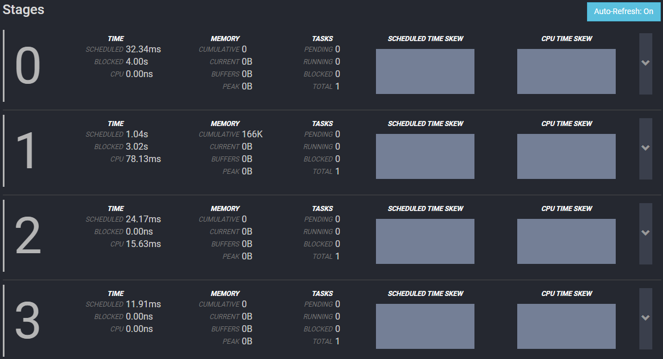The image size is (663, 359).
Task: Toggle the Auto-Refresh button off
Action: click(623, 11)
